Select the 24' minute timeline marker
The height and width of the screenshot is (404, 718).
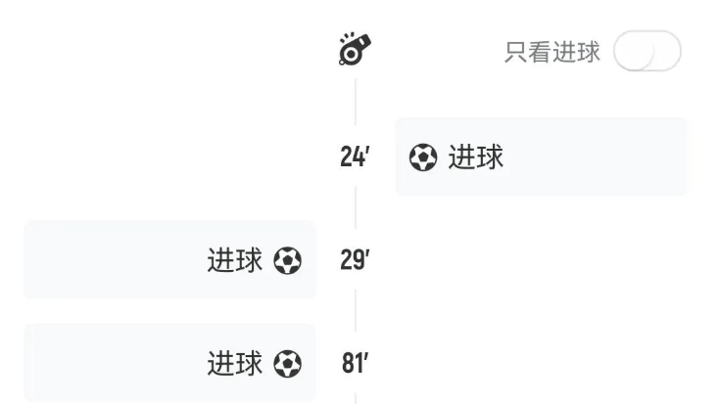pyautogui.click(x=355, y=157)
